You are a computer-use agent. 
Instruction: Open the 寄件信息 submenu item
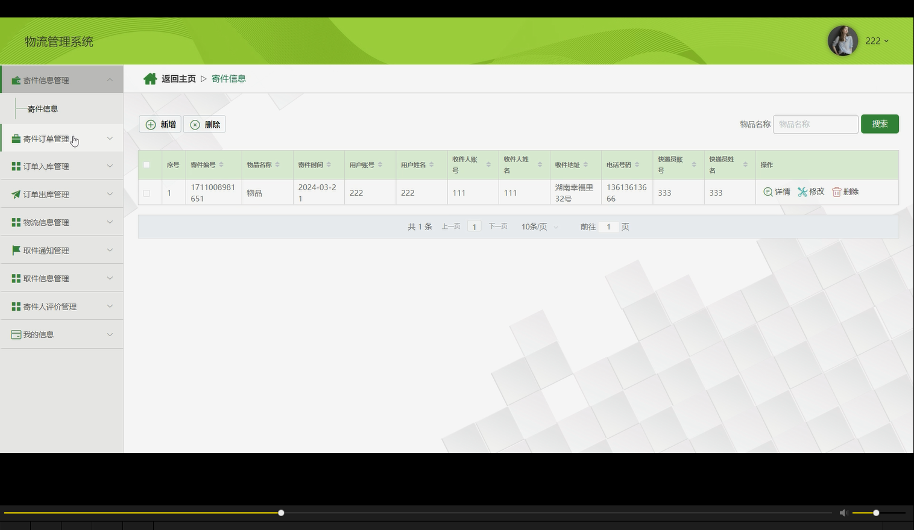[43, 109]
